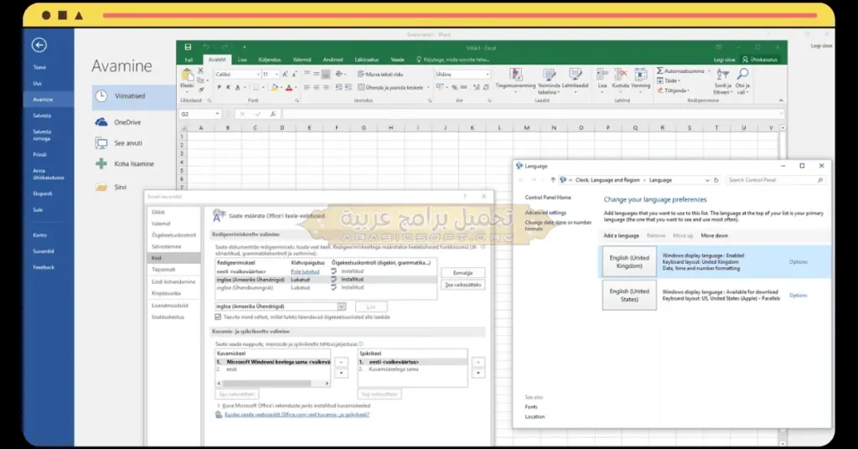Image resolution: width=858 pixels, height=449 pixels.
Task: Toggle the Teavita mind sellest checkbox
Action: point(218,317)
